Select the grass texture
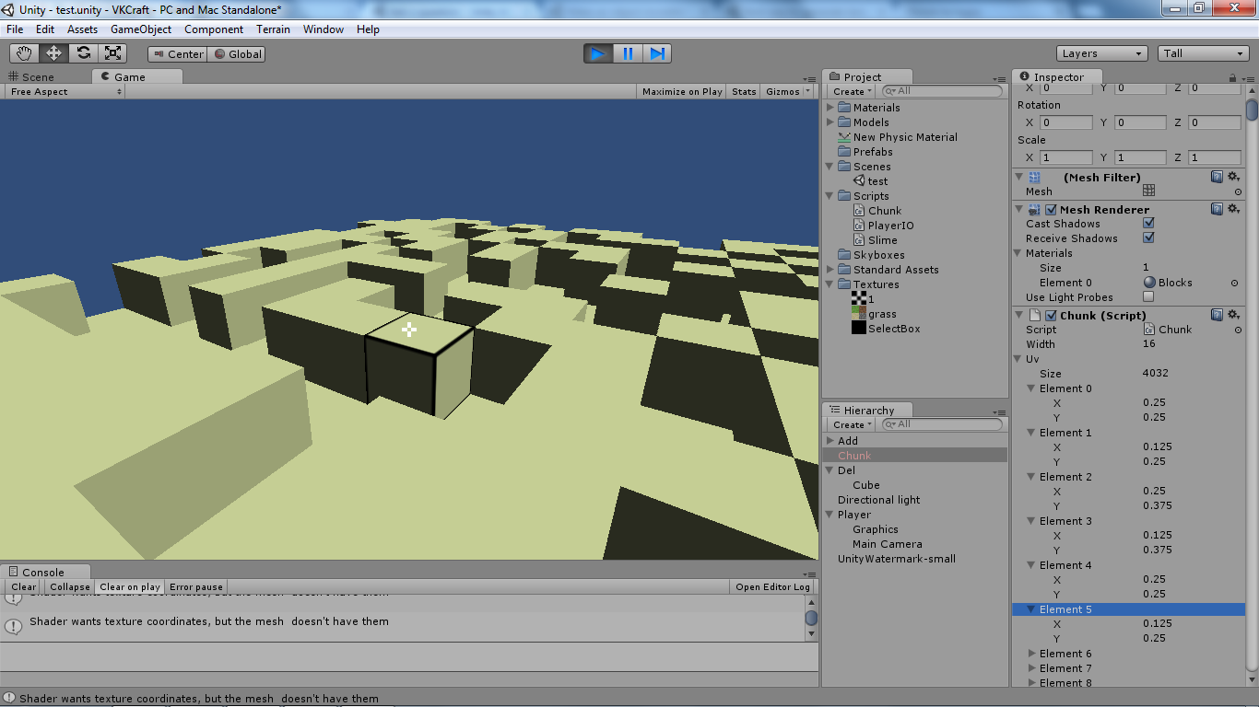 tap(874, 314)
